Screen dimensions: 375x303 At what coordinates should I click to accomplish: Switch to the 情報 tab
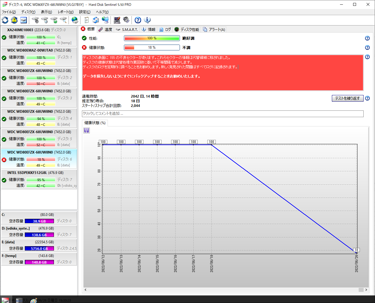(x=148, y=29)
